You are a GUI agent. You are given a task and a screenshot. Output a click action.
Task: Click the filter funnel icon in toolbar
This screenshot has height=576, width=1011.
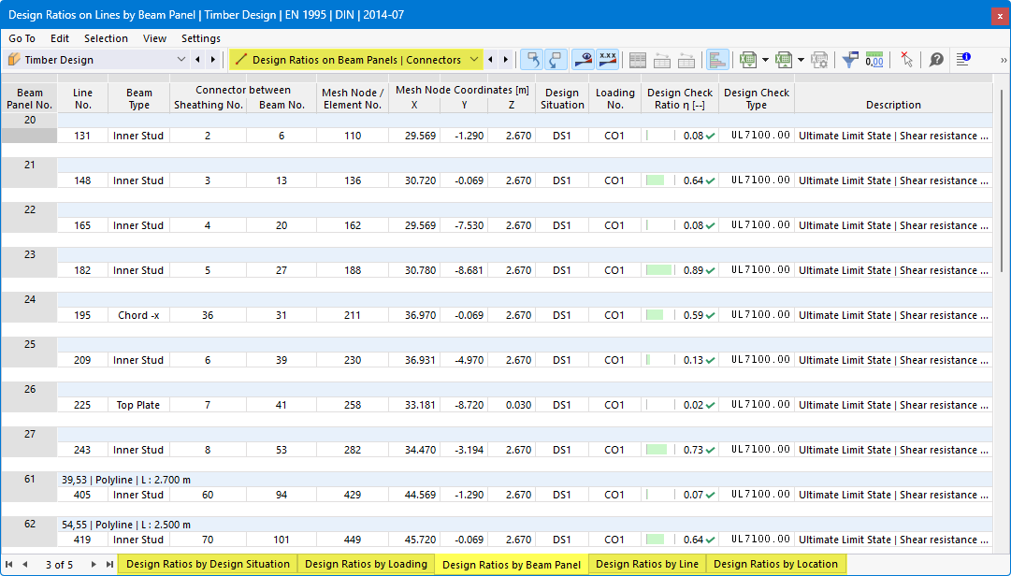pos(850,60)
